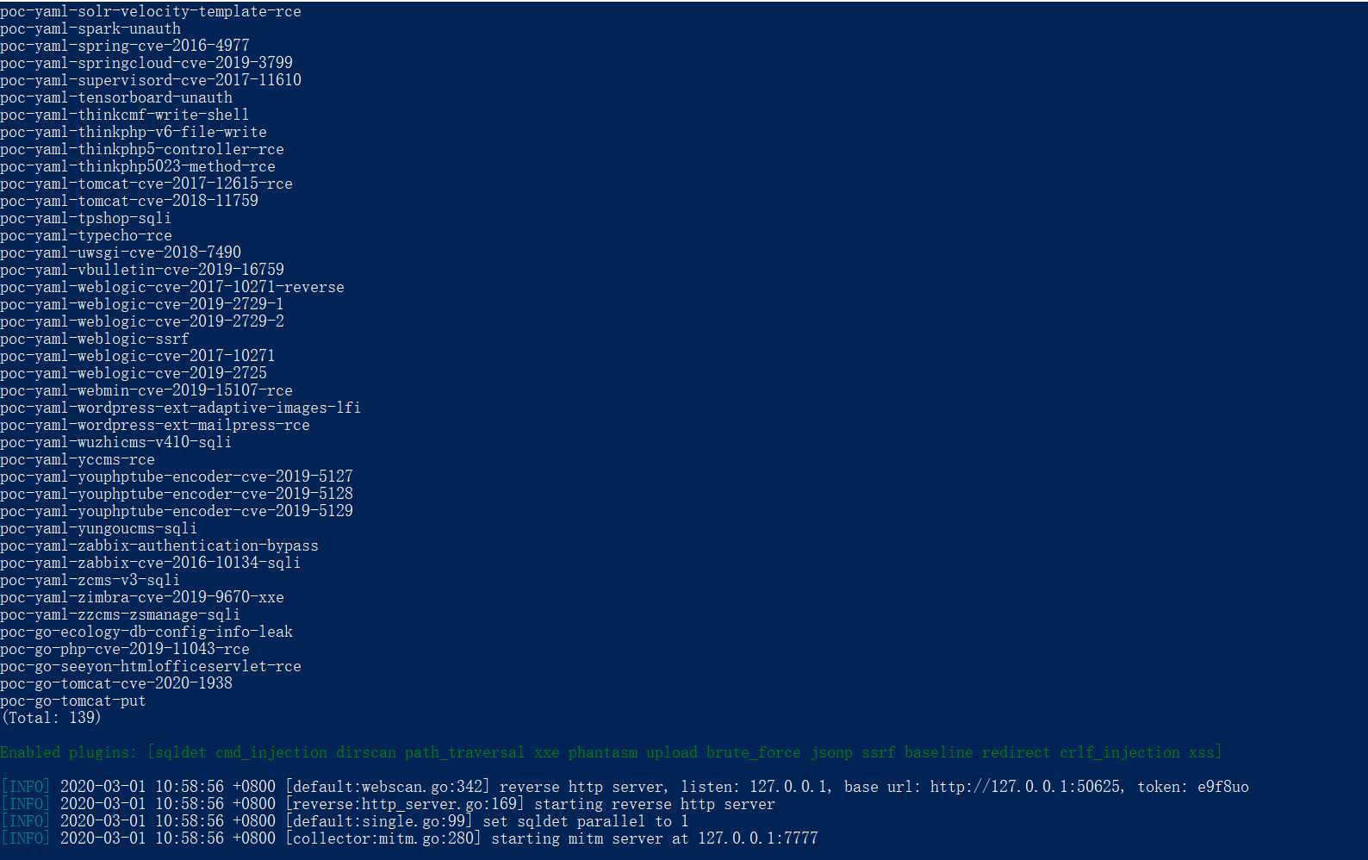Click the (Total: 139) summary line
Screen dimensions: 1368x860
click(51, 718)
